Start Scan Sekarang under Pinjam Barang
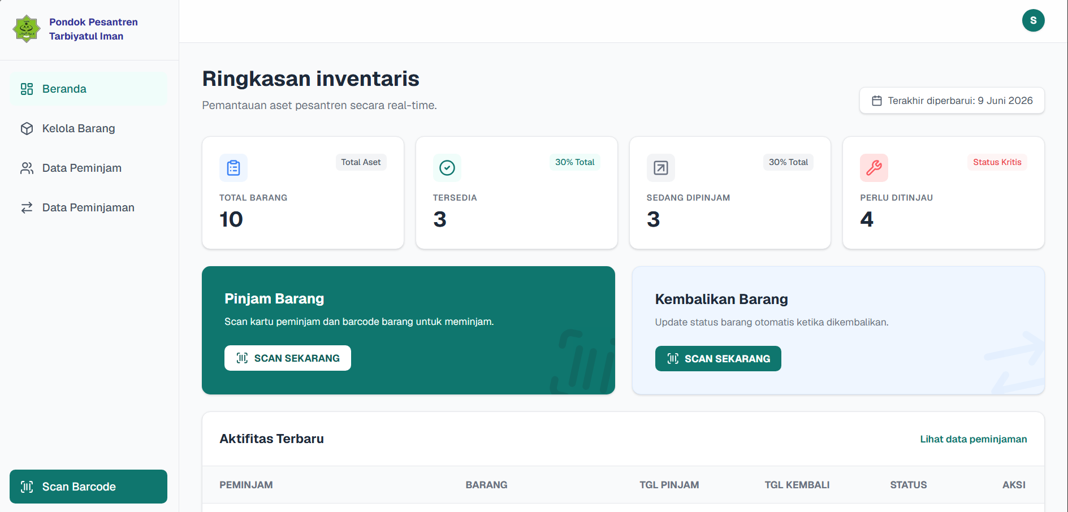 coord(288,358)
